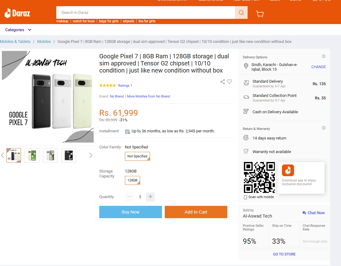Select the Not Specified color option

(x=138, y=156)
